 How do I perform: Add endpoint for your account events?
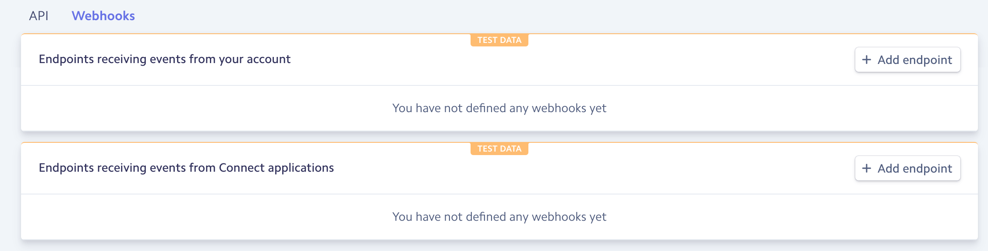[x=907, y=60]
